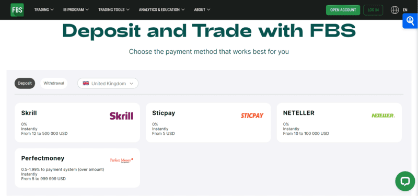Screen dimensions: 418x196
Task: Click the Skrill card title
Action: 29,113
